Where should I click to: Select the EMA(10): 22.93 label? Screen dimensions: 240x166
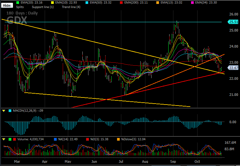[66, 3]
